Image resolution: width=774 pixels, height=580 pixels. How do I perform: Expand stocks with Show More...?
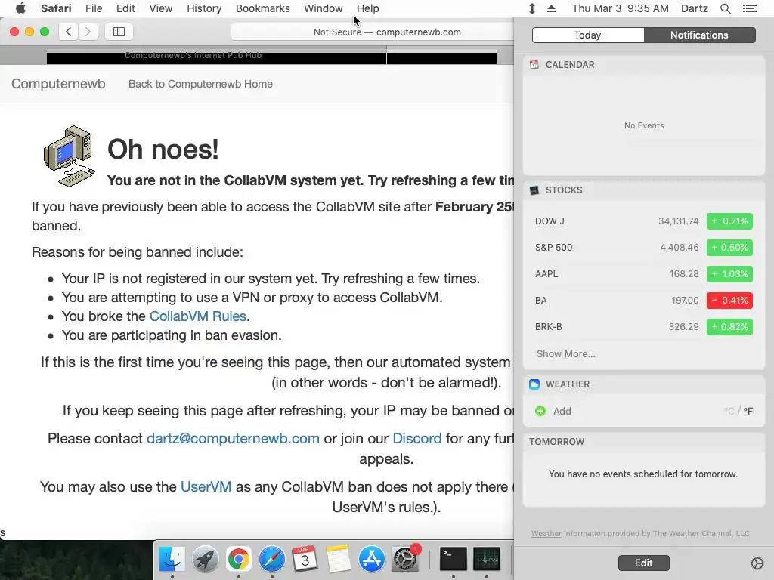pos(565,353)
